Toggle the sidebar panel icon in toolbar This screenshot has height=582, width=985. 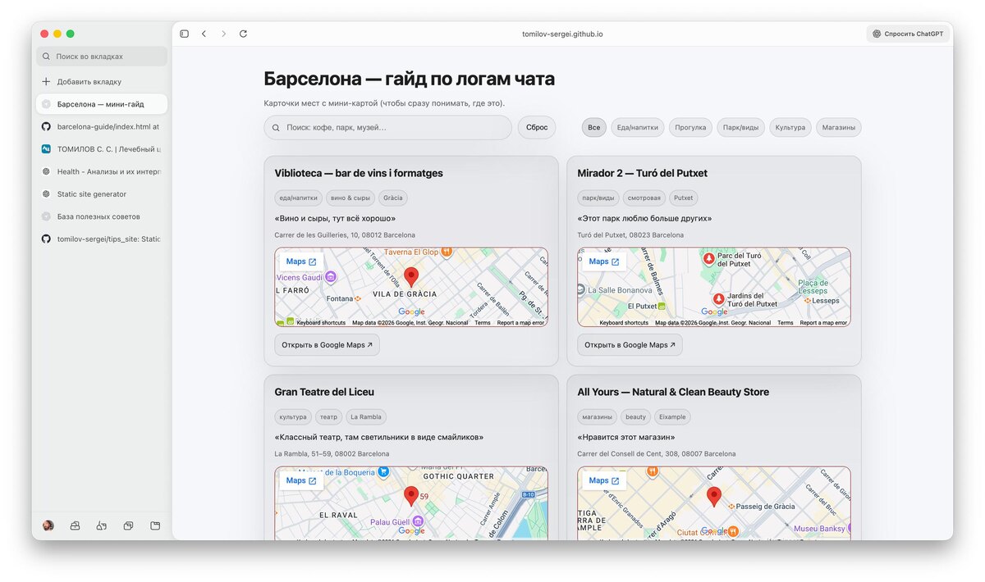184,34
